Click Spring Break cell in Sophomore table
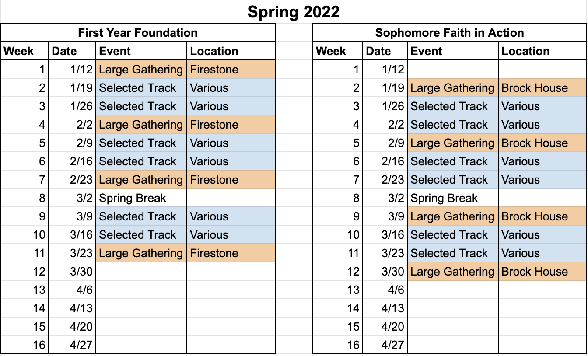This screenshot has height=356, width=588. 452,198
